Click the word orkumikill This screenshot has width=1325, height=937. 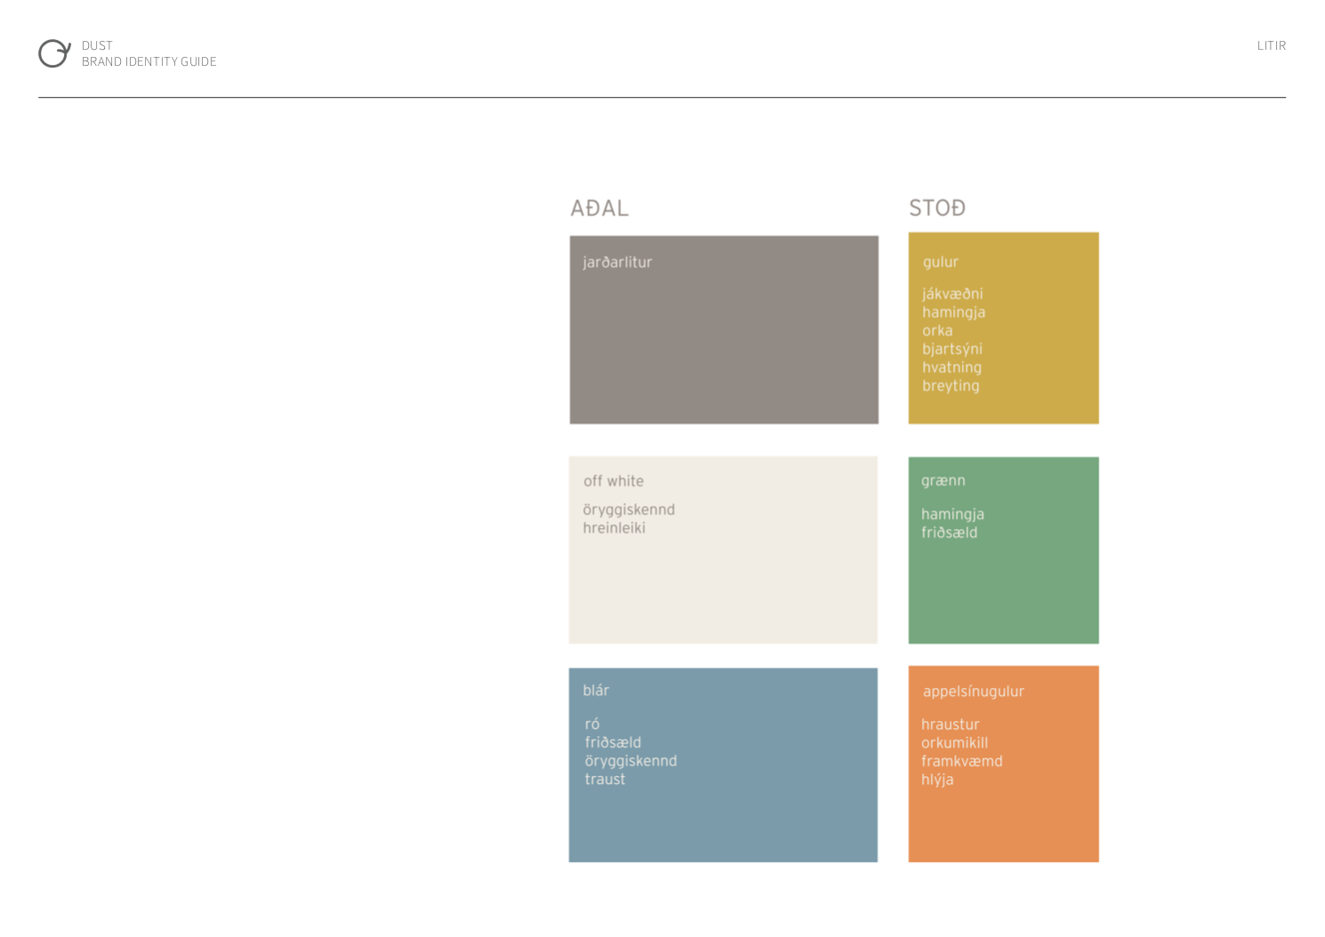point(954,743)
